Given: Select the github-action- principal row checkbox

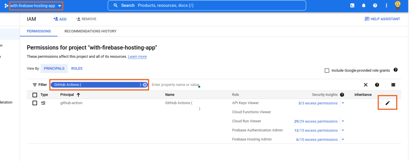Looking at the screenshot, I should [35, 103].
